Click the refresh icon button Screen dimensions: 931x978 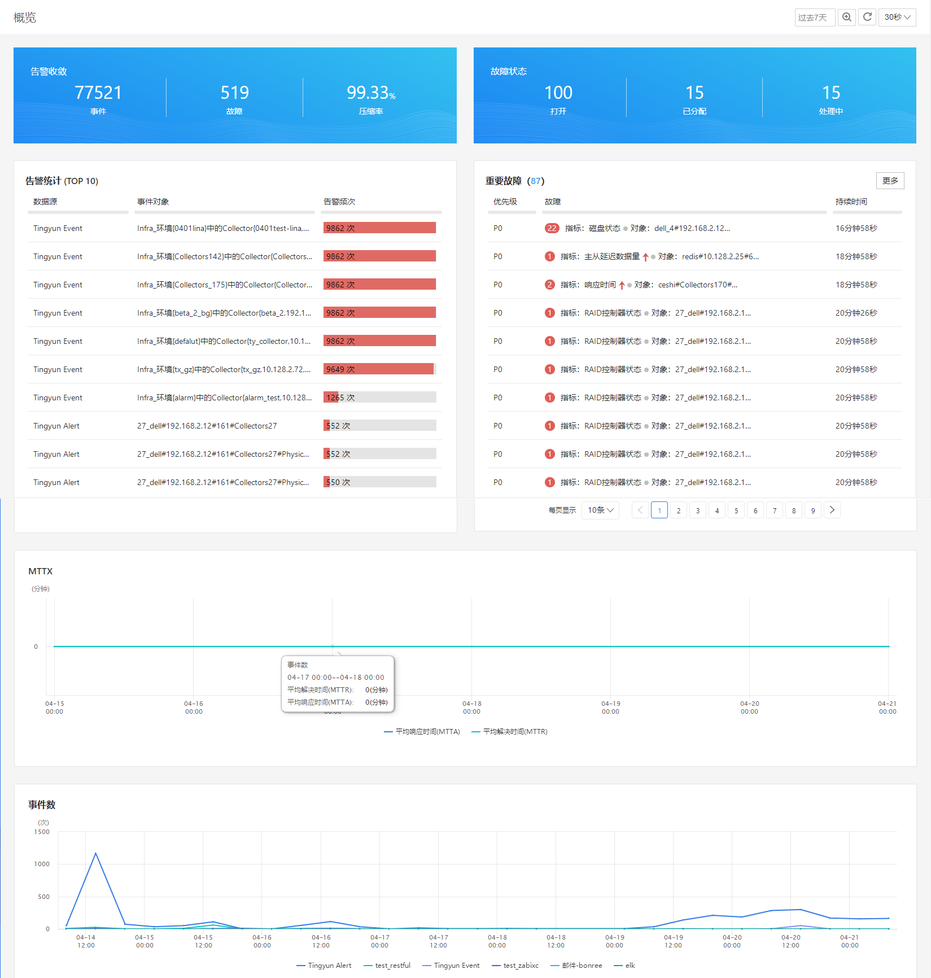point(867,18)
